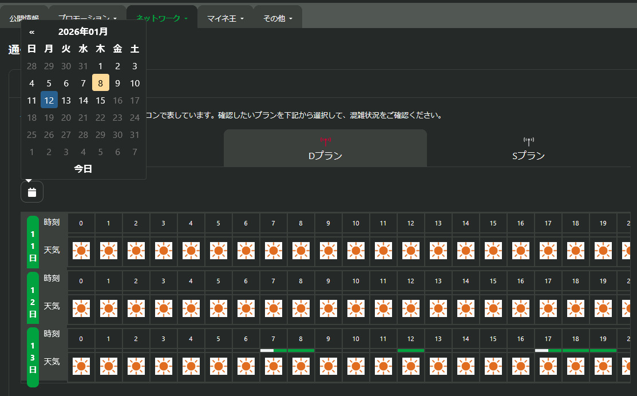The height and width of the screenshot is (396, 637).
Task: Pick the 12th in date picker
Action: 49,101
